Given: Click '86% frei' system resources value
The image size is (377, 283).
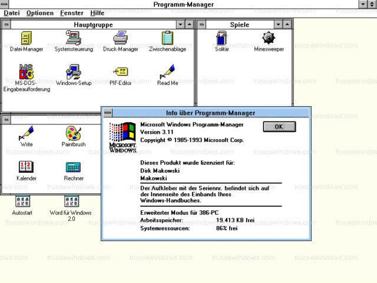Looking at the screenshot, I should 227,228.
